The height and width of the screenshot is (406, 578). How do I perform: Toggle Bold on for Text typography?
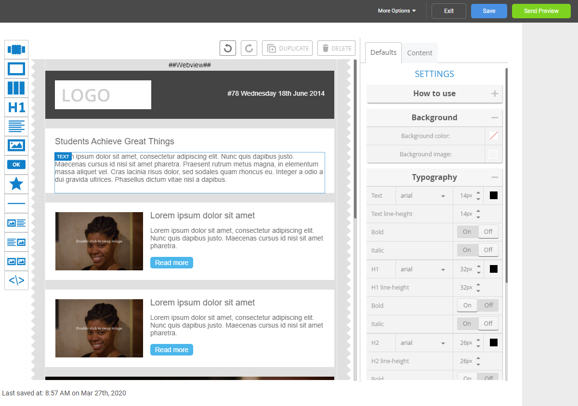click(x=467, y=232)
